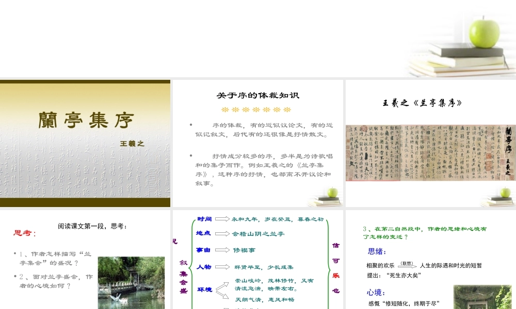Image resolution: width=516 pixels, height=309 pixels.
Task: Click the arrow next to 事由
Action: coord(222,250)
